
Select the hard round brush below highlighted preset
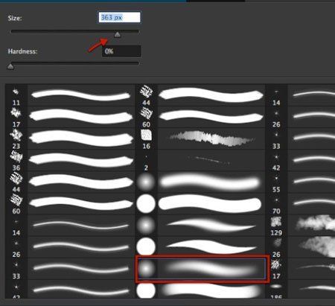[200, 290]
